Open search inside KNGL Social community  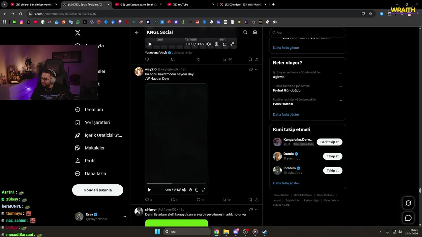245,32
